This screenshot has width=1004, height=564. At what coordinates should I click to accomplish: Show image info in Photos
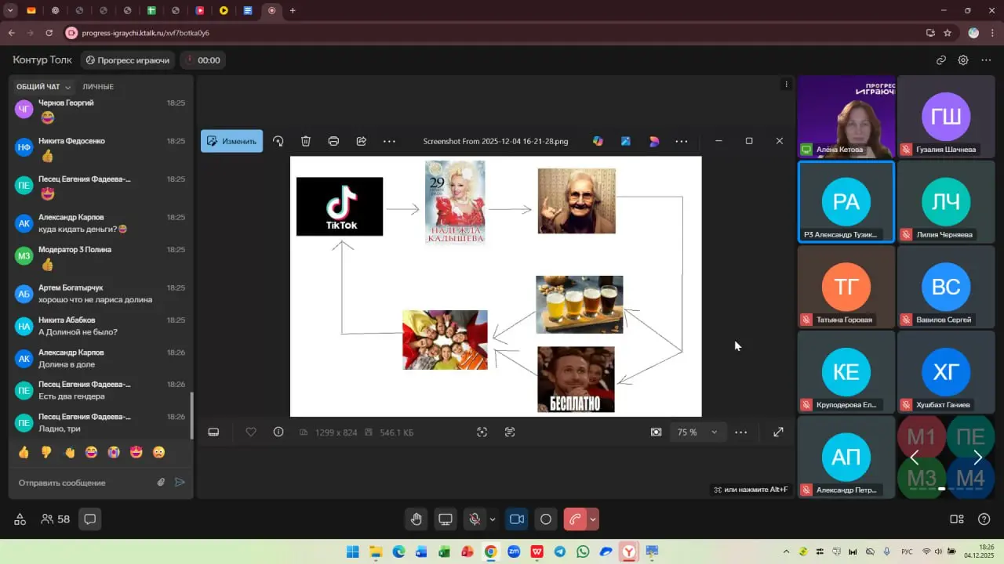[x=278, y=432]
